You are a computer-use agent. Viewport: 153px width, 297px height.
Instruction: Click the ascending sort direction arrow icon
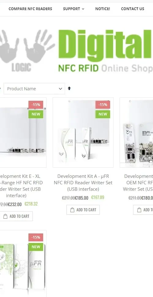69,88
